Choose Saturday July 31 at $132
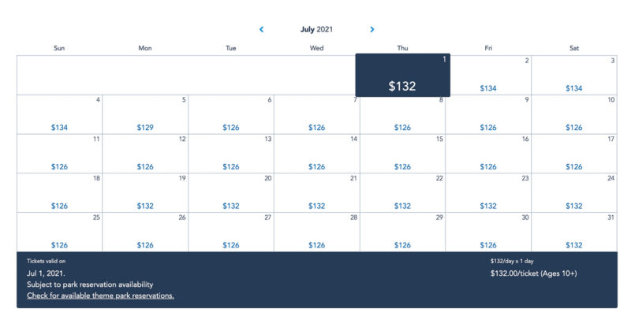 (574, 232)
